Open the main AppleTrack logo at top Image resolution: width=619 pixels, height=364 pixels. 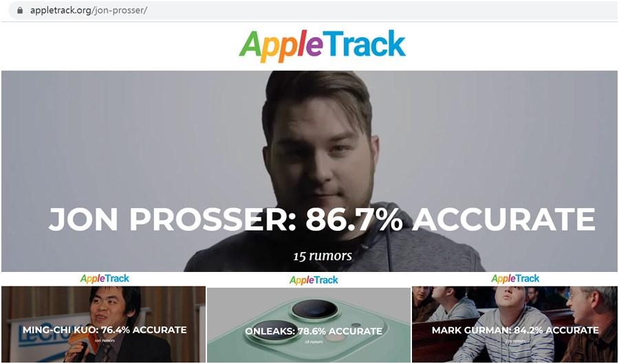pos(322,45)
